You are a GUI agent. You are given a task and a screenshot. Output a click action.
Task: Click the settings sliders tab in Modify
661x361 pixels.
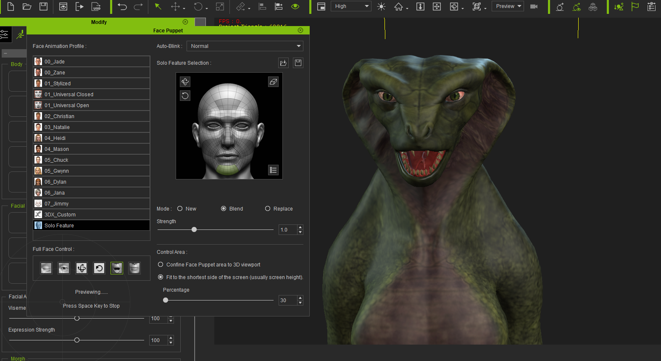(5, 34)
